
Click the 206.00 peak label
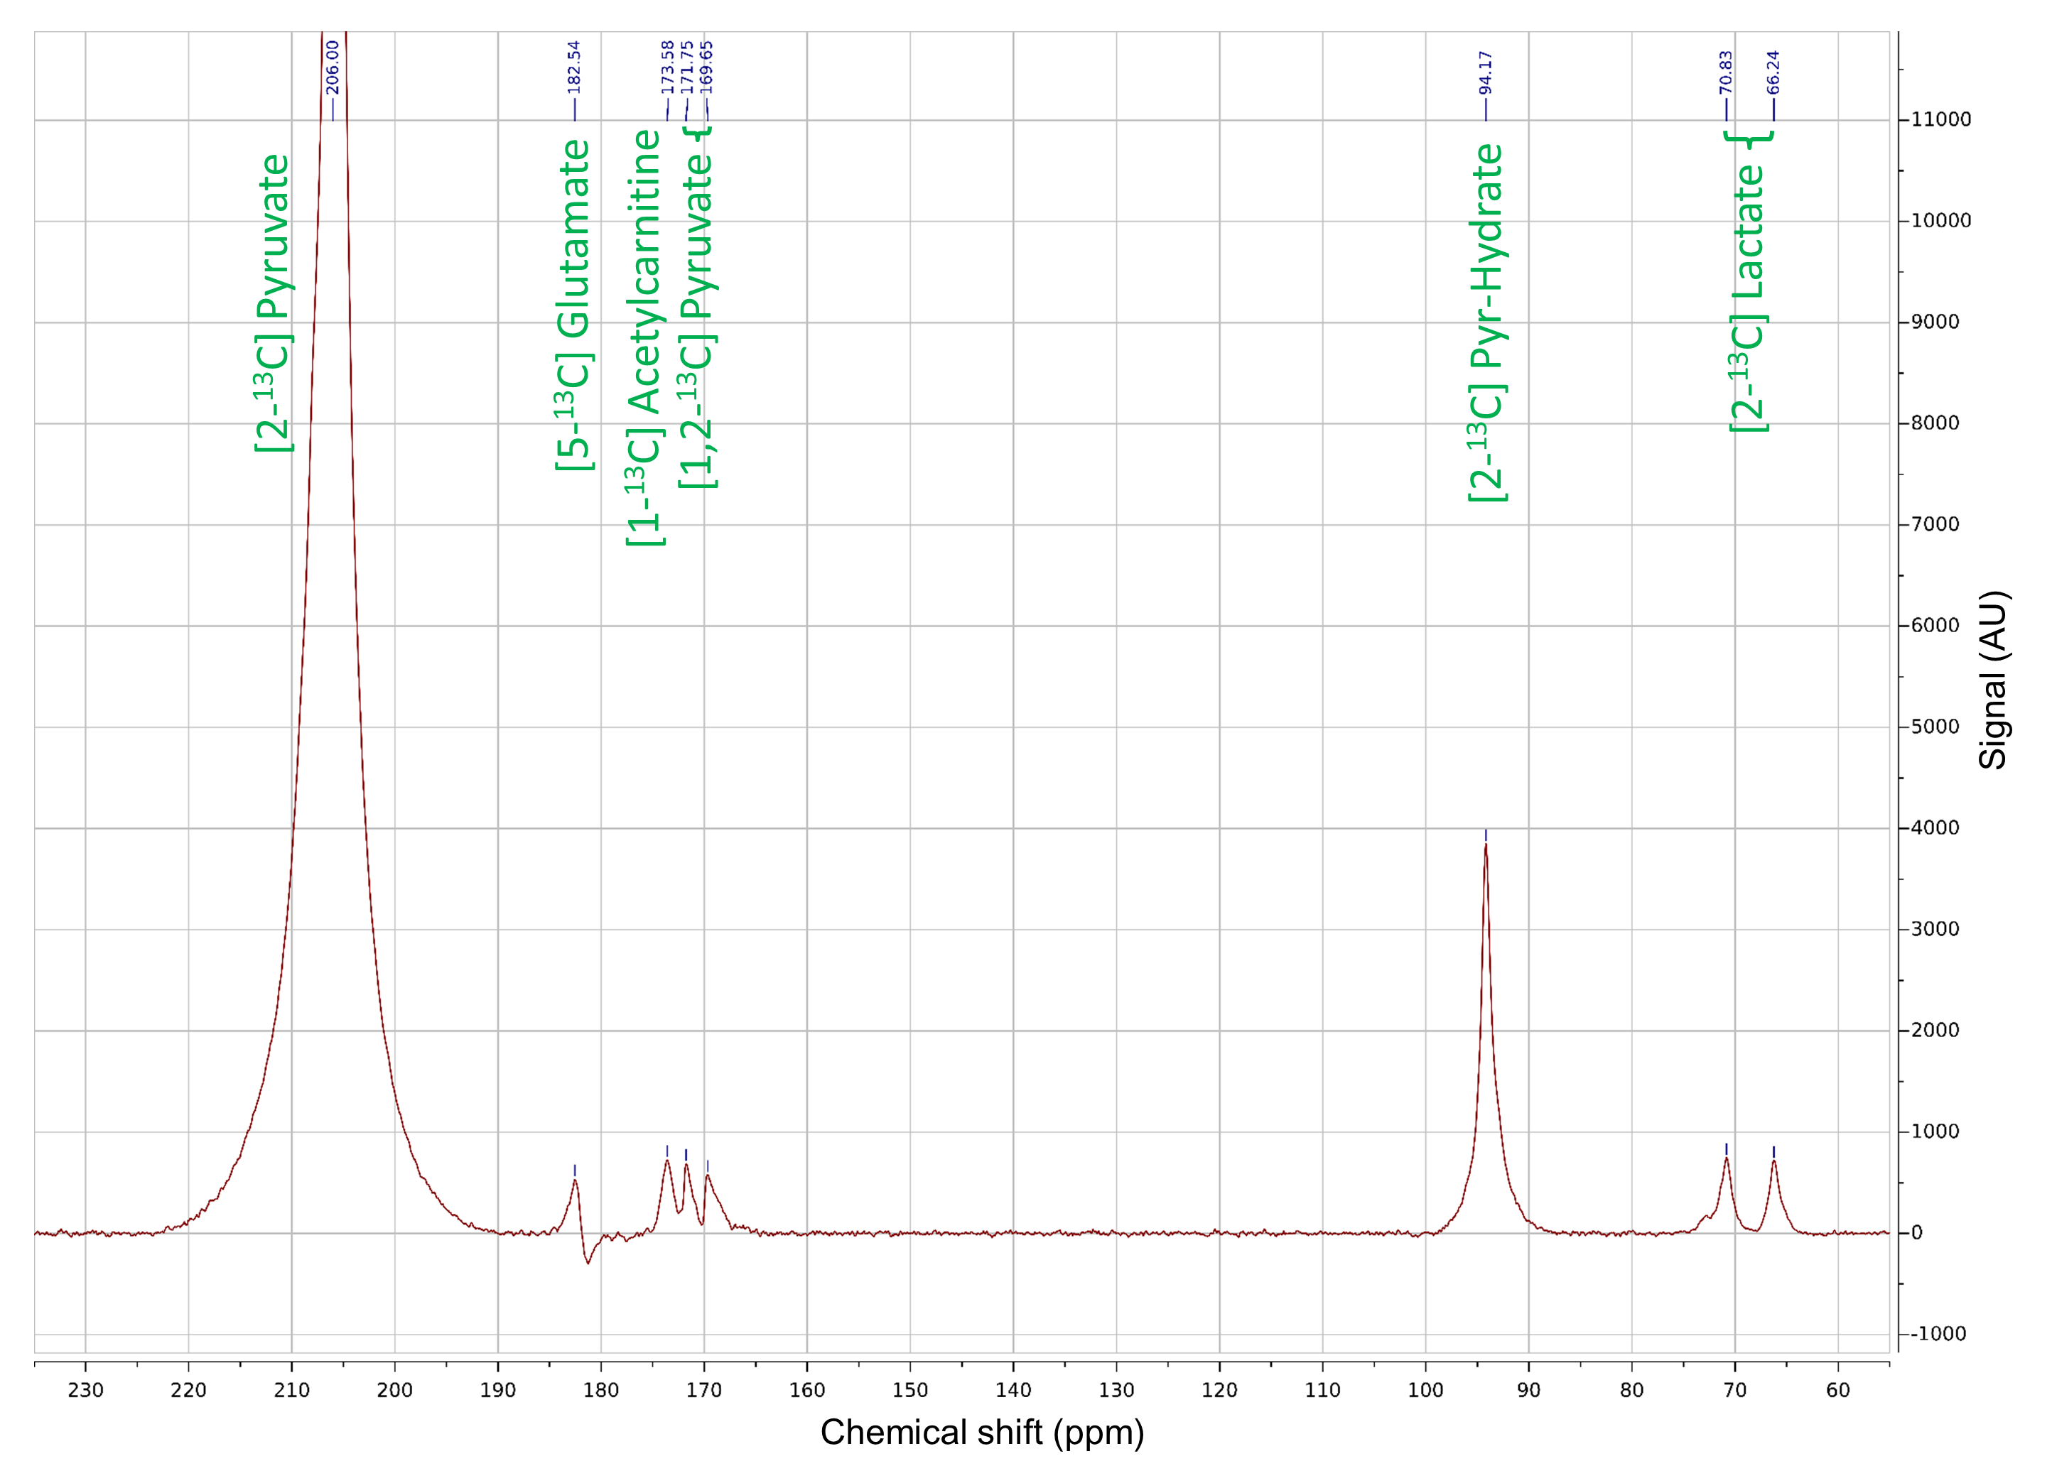(333, 67)
